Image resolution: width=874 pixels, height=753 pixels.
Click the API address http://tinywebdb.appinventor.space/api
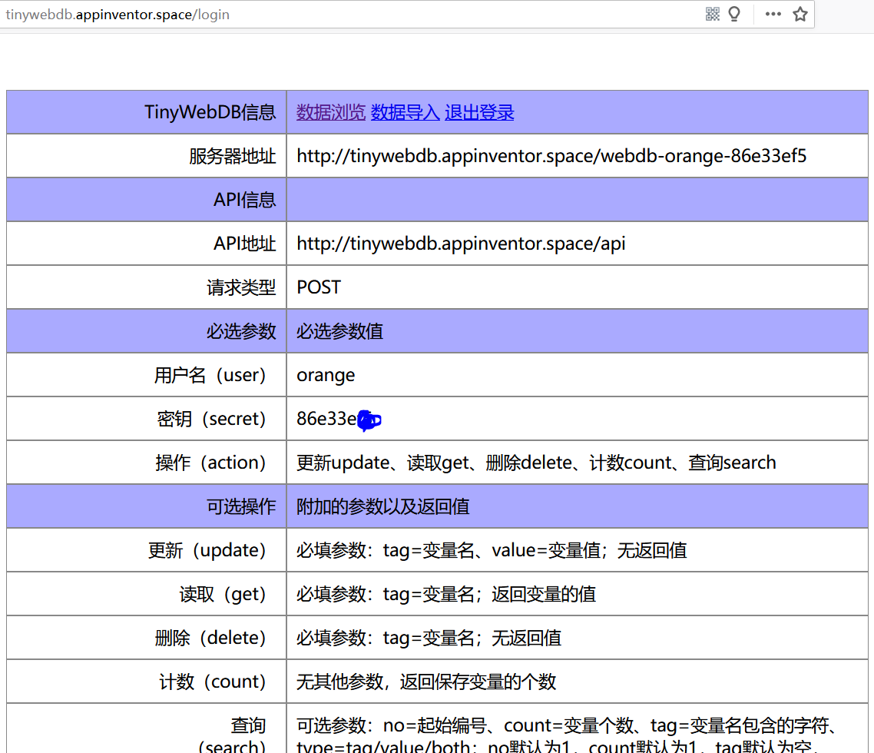tap(461, 244)
